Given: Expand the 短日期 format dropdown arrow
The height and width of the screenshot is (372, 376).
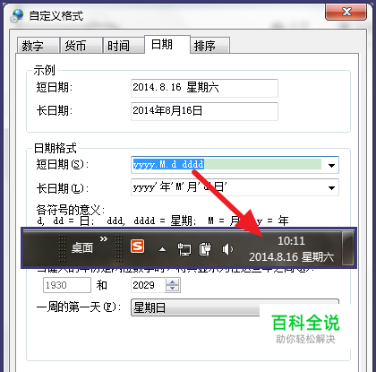Looking at the screenshot, I should tap(331, 165).
